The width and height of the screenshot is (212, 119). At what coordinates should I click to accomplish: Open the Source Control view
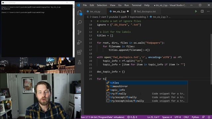pyautogui.click(x=79, y=32)
